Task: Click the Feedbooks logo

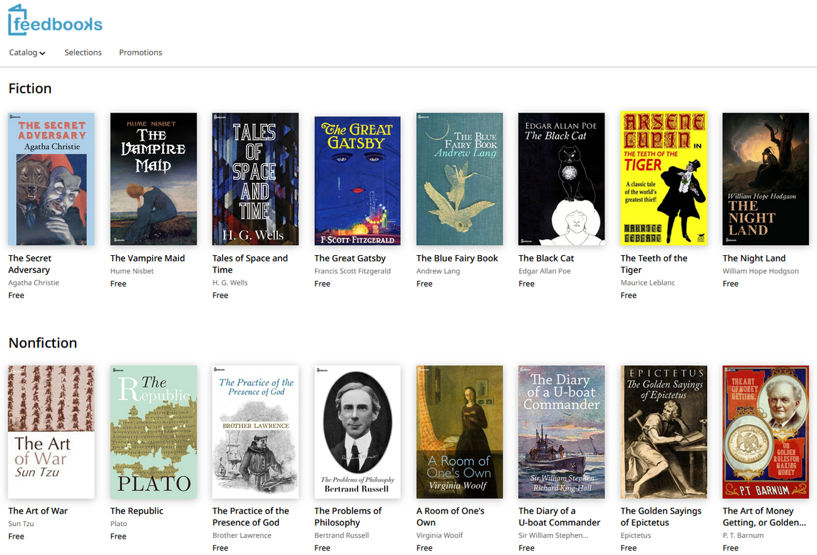Action: (55, 20)
